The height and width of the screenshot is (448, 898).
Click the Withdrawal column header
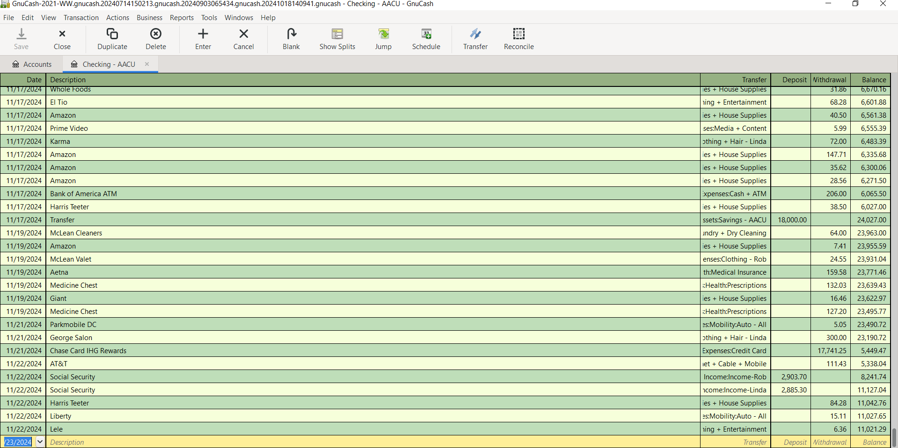point(830,79)
